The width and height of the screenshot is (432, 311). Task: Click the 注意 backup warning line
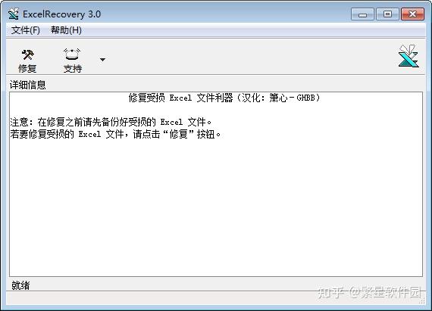pyautogui.click(x=111, y=122)
